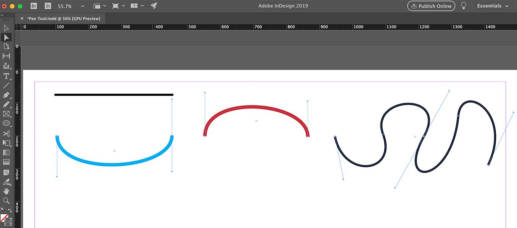Click the Publish Online button
Viewport: 517px width, 228px height.
pos(431,6)
